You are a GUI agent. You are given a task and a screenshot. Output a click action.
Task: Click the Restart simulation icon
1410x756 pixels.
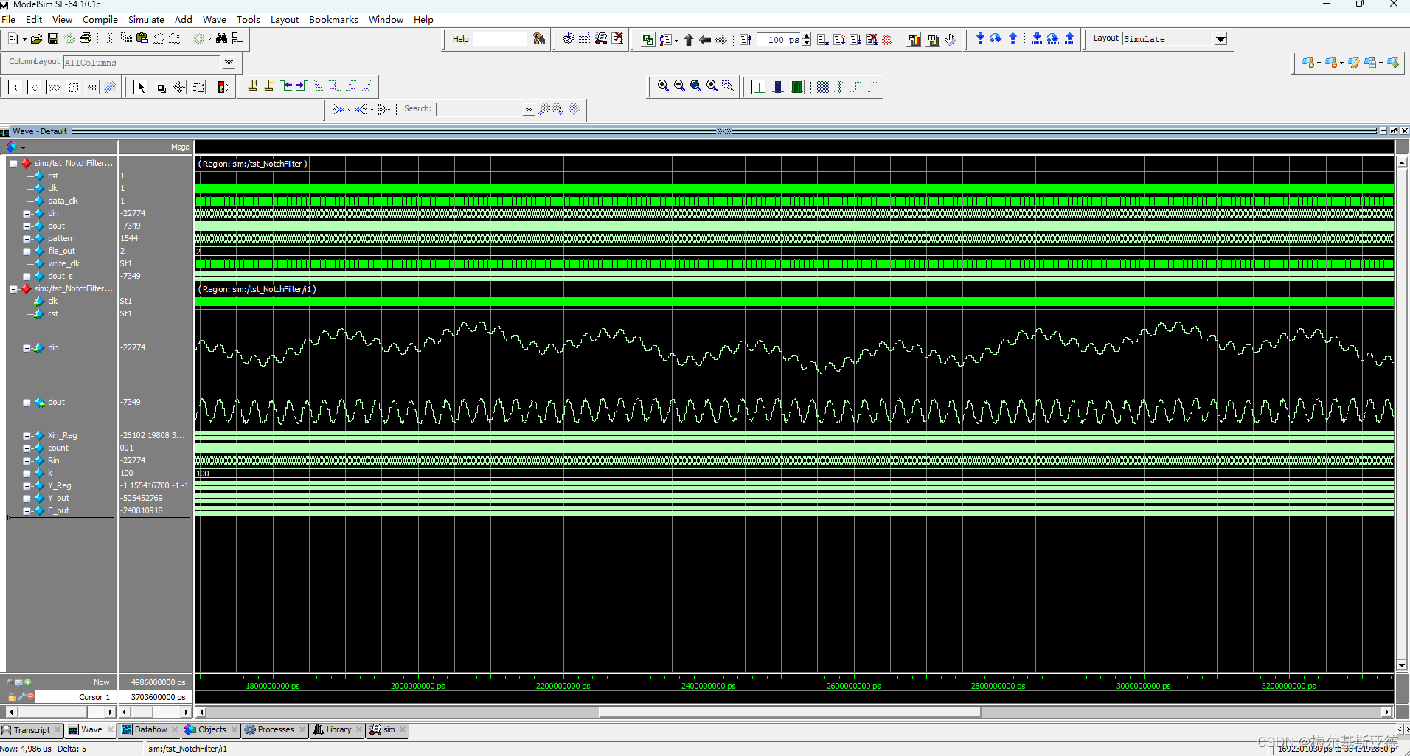[x=746, y=40]
